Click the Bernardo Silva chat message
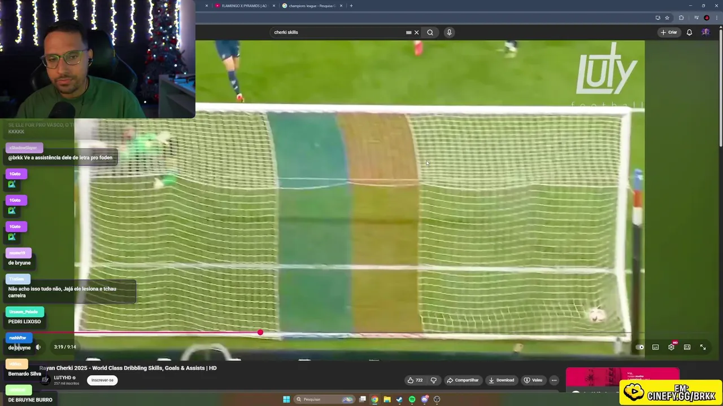Viewport: 723px width, 406px height. (24, 374)
